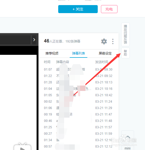Open 播放问题反馈 feedback sidebar button

click(x=126, y=34)
